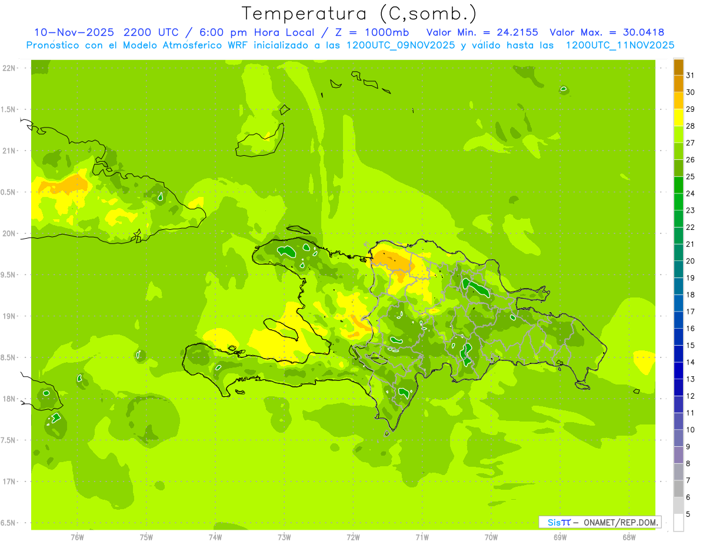Click the color bar value '20'
The height and width of the screenshot is (545, 706).
pyautogui.click(x=690, y=261)
